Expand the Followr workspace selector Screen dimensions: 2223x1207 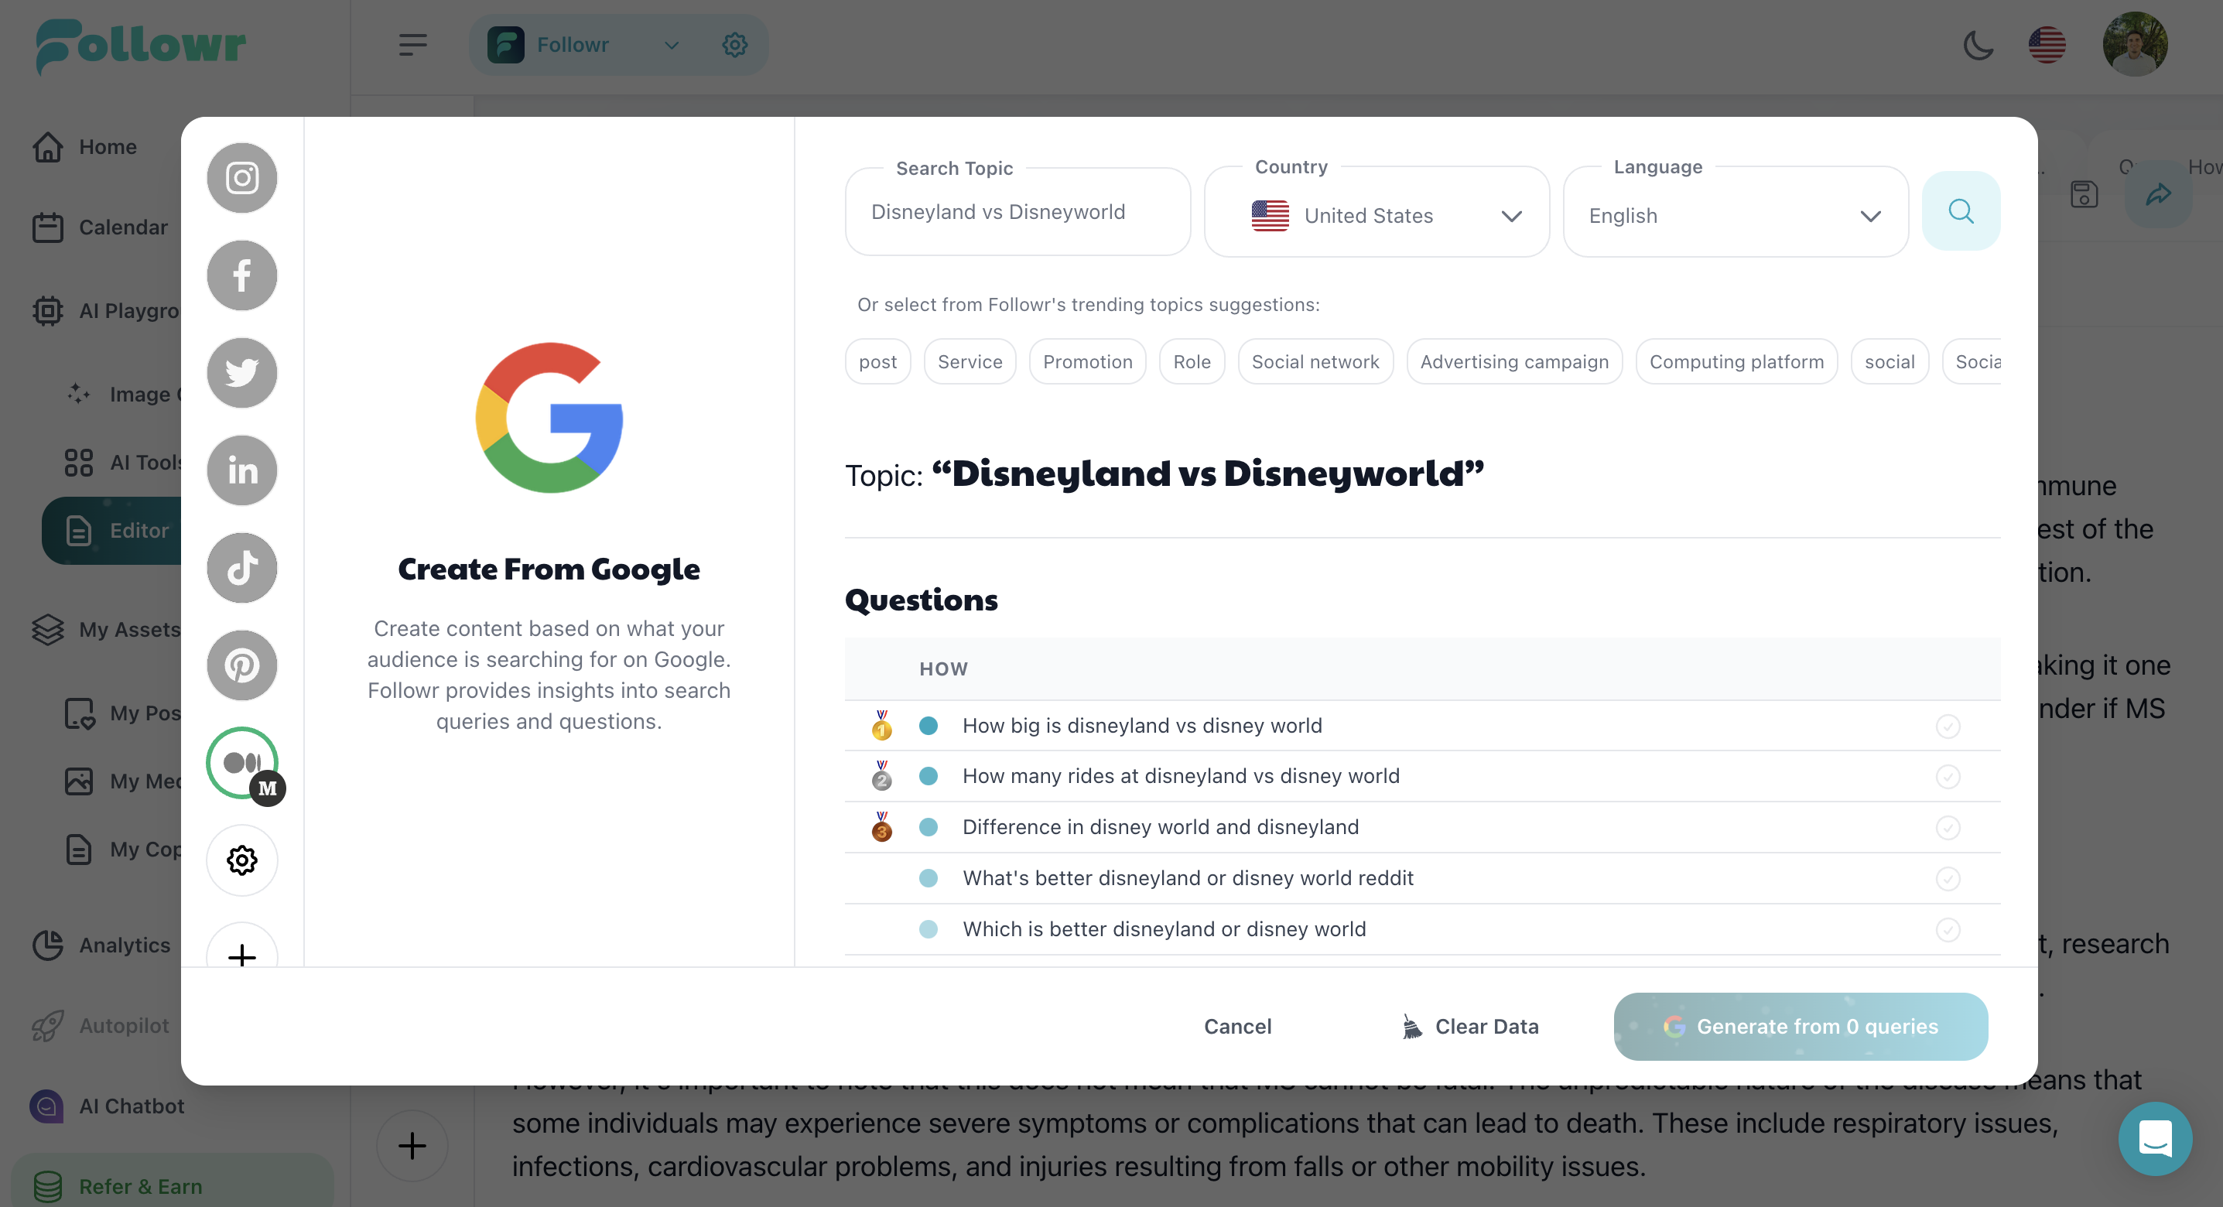point(672,45)
